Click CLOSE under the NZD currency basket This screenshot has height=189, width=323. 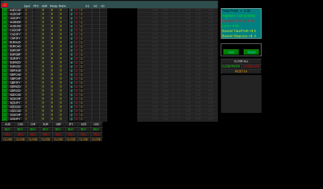click(84, 140)
